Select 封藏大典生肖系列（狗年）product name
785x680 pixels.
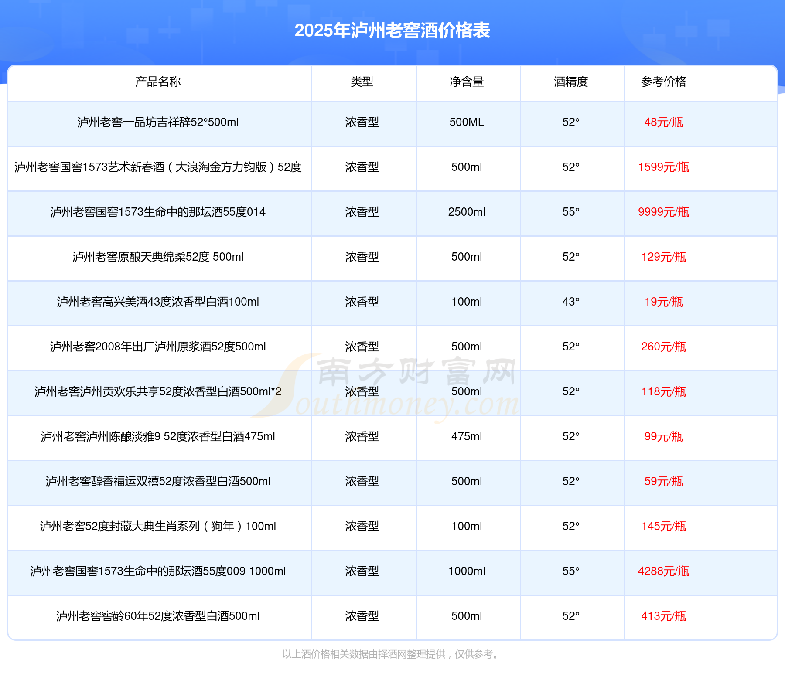(158, 526)
